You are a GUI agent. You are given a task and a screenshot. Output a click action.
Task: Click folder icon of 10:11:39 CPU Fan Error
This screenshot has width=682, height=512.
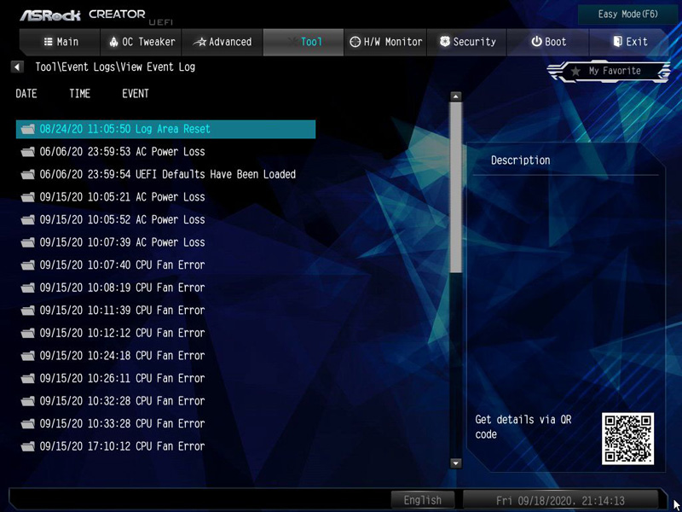pyautogui.click(x=28, y=311)
